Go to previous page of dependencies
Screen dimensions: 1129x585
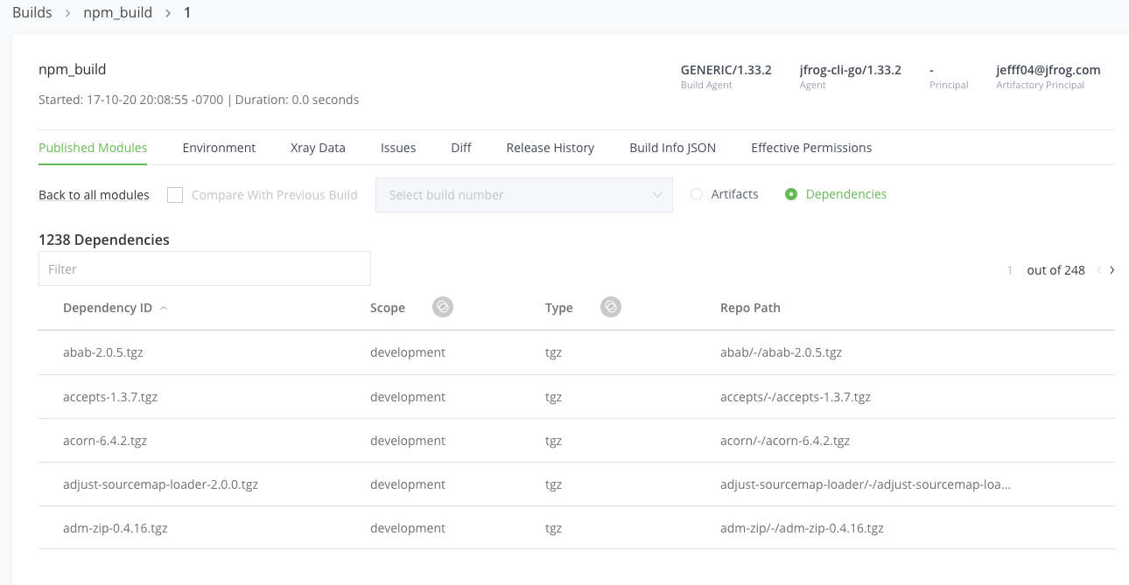1098,270
